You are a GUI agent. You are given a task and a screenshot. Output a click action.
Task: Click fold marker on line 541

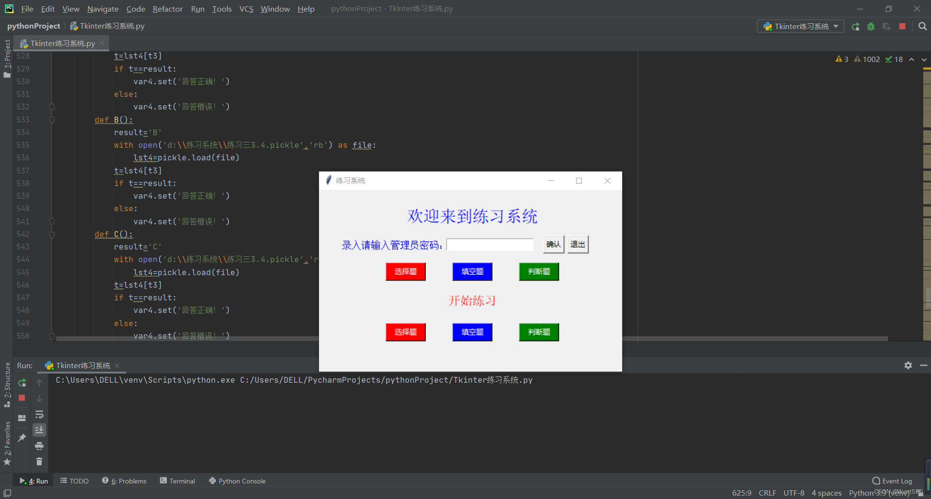click(x=52, y=221)
